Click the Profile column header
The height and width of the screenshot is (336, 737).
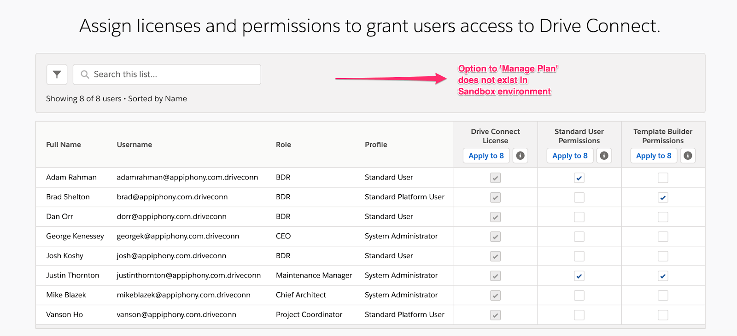click(x=376, y=145)
